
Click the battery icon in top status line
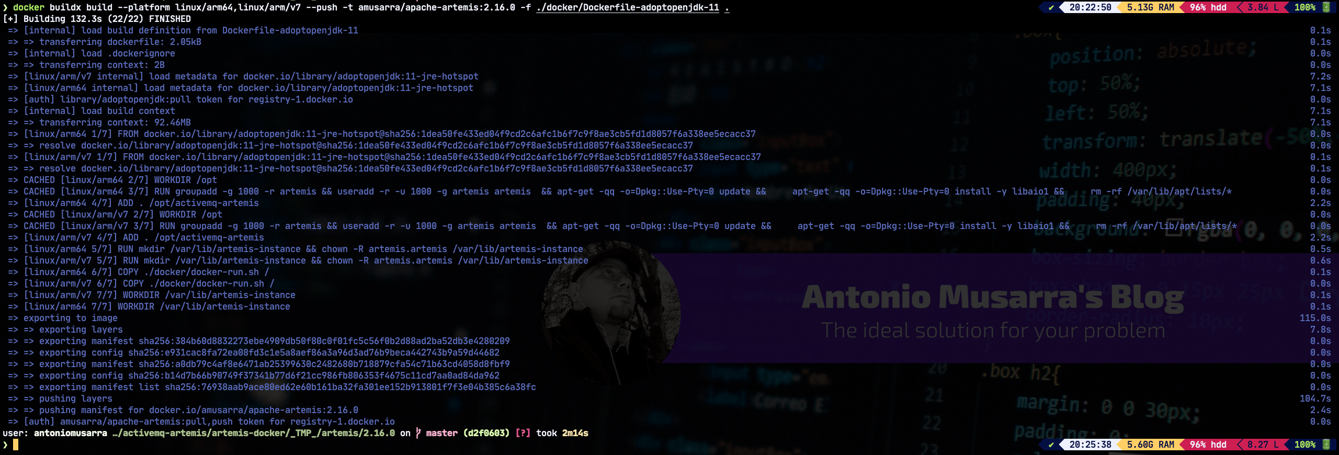[x=1326, y=7]
